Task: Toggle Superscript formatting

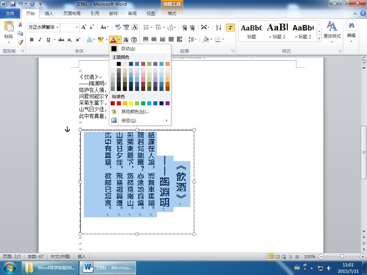Action: 78,40
